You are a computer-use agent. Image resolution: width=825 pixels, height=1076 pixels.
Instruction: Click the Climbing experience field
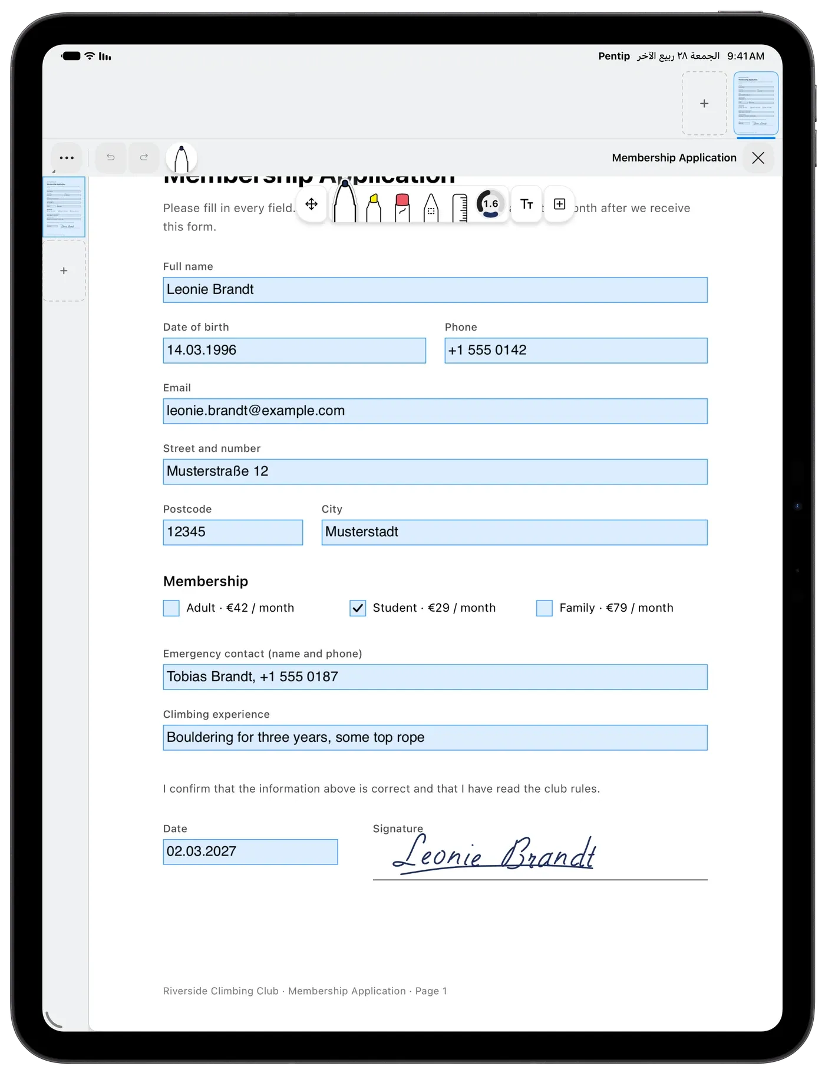[x=435, y=738]
